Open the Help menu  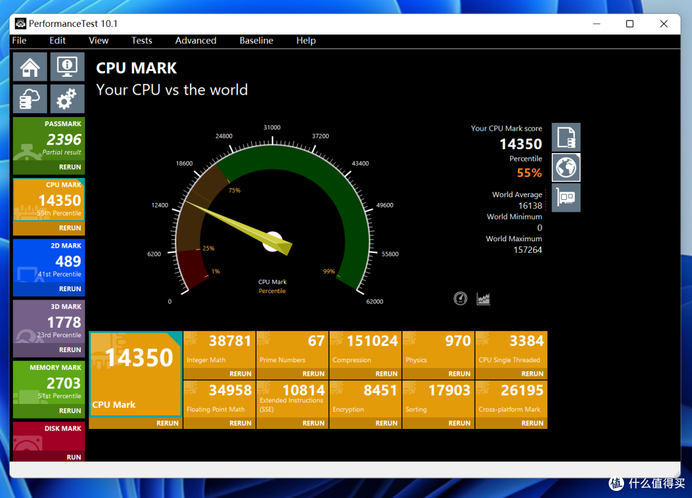click(306, 40)
